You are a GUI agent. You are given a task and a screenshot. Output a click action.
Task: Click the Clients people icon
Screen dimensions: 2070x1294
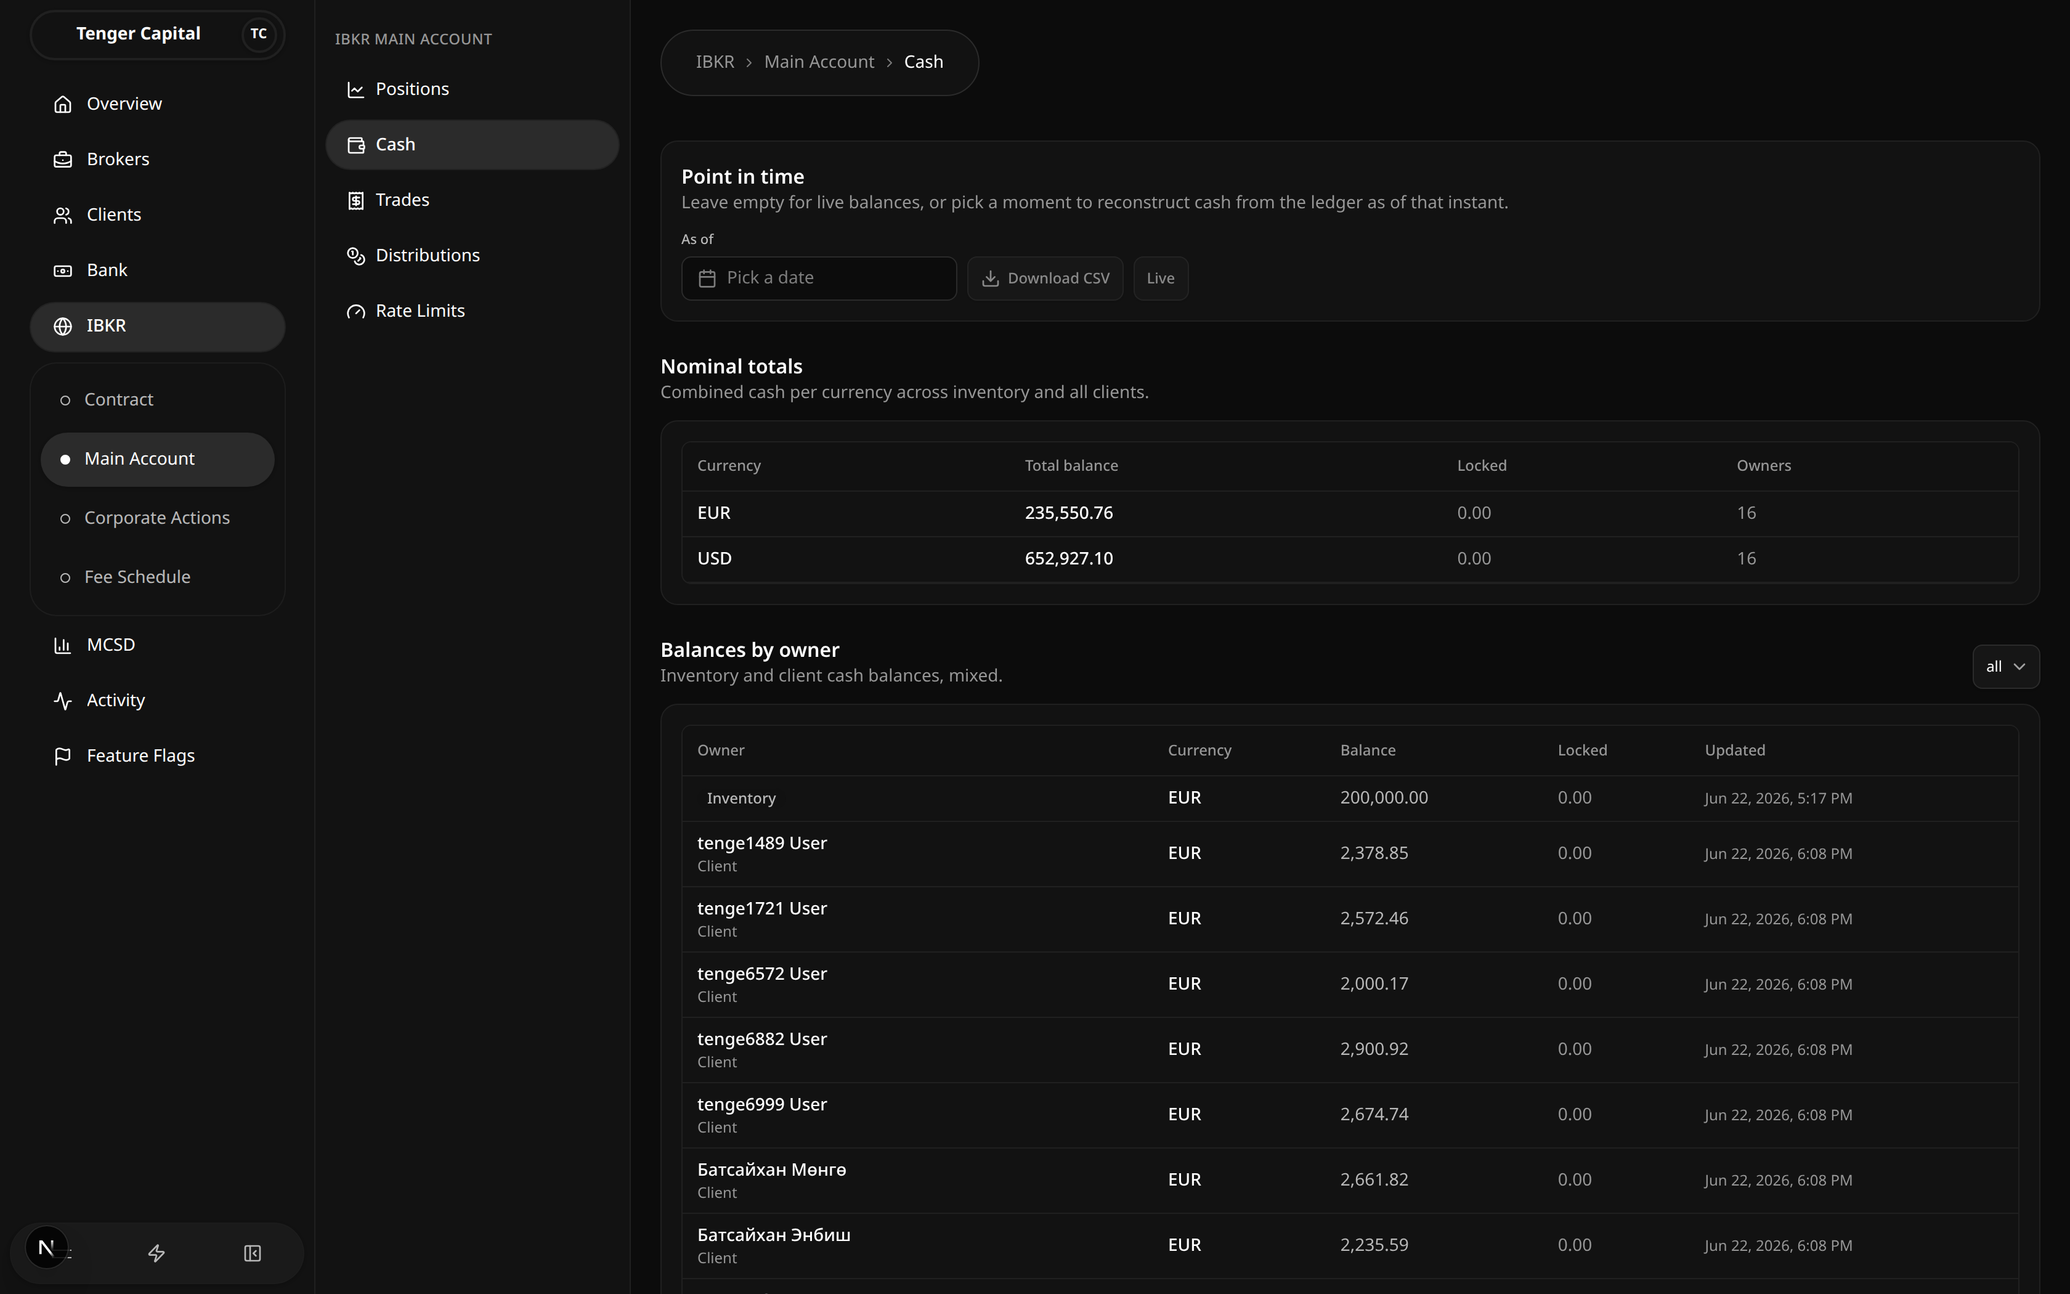tap(62, 216)
